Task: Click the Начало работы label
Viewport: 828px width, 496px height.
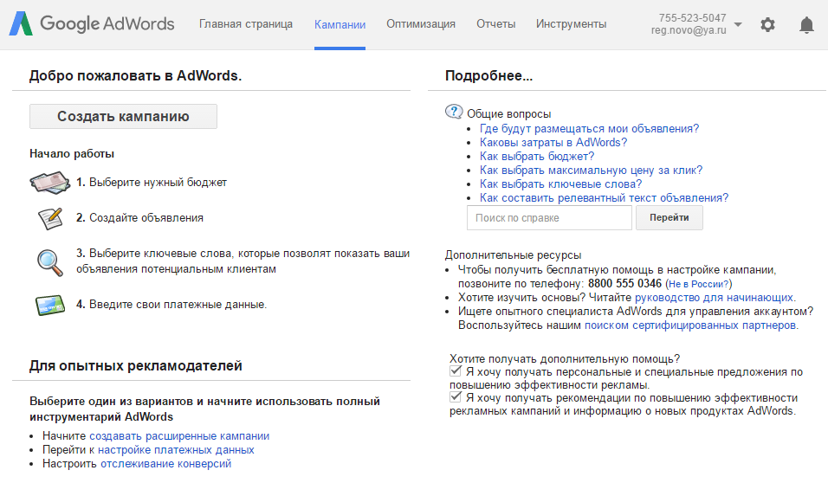Action: pos(72,154)
